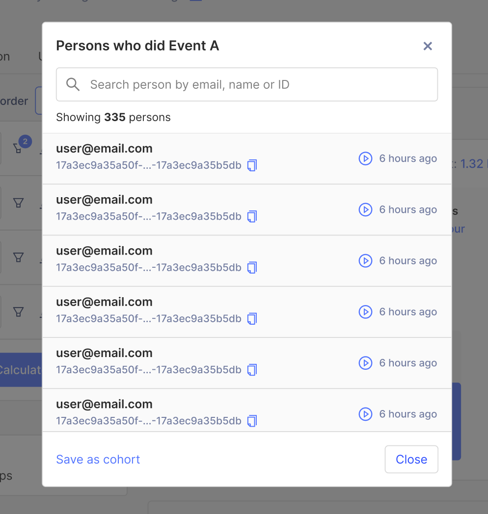Image resolution: width=488 pixels, height=514 pixels.
Task: Select the funnel icon with the 2 badge
Action: (18, 147)
